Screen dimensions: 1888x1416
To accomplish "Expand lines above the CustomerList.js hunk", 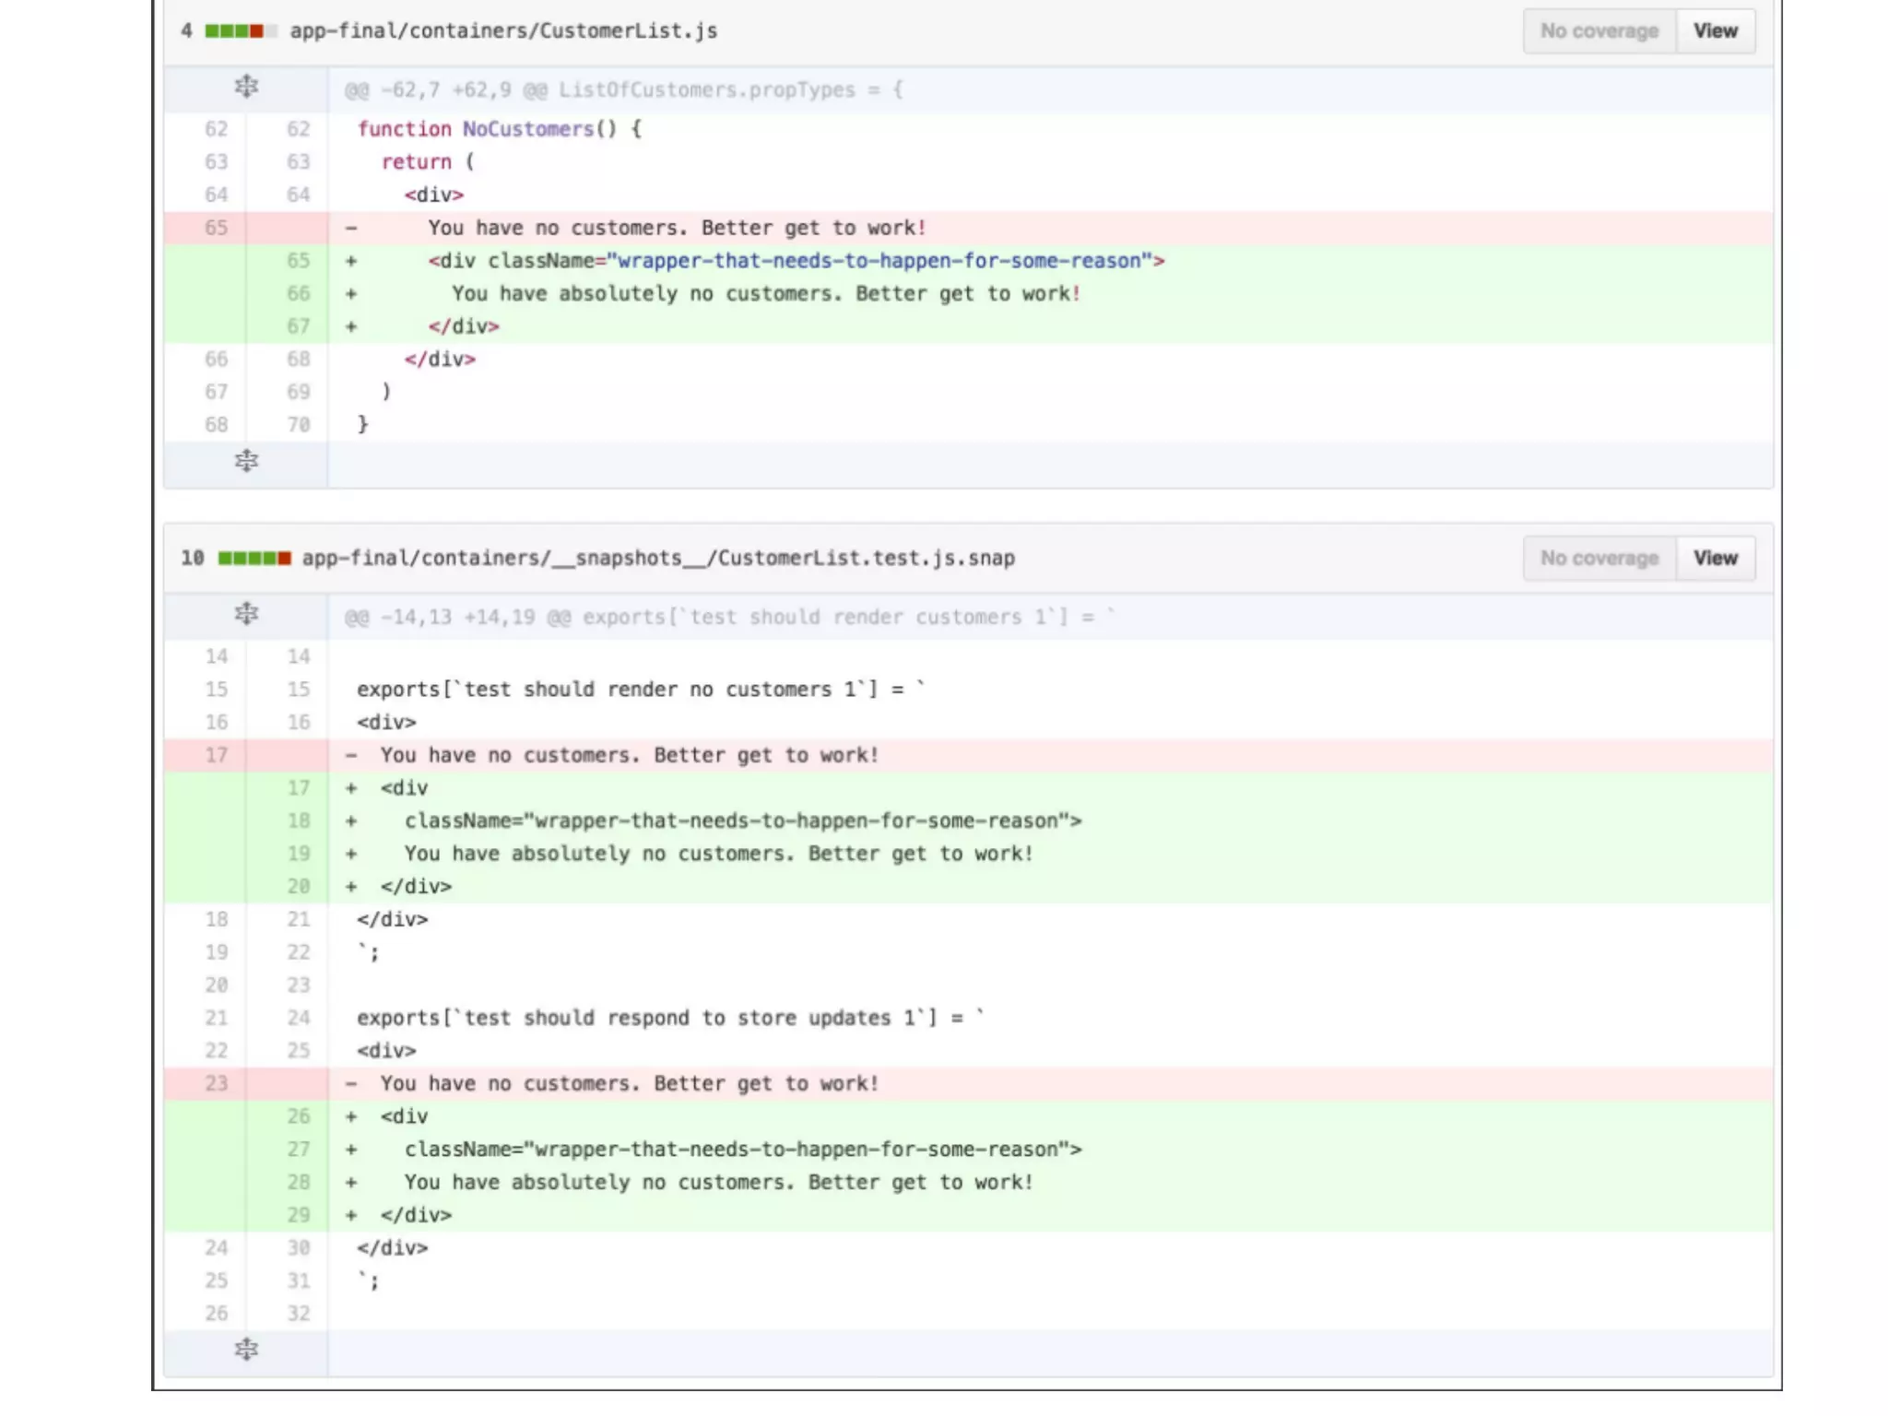I will [x=246, y=88].
